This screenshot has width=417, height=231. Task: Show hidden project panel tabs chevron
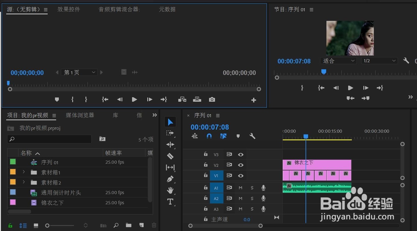coord(155,115)
